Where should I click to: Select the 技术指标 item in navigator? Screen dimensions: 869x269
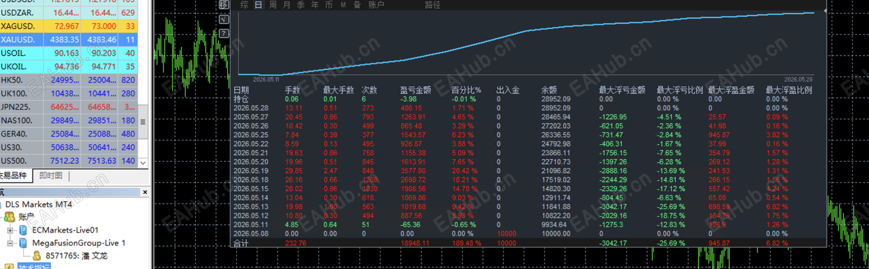coord(34,267)
